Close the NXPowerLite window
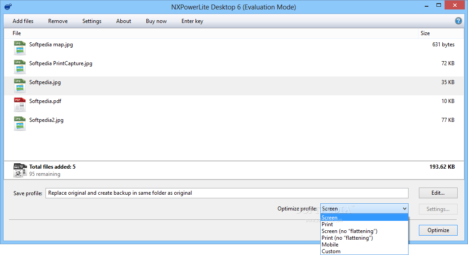 455,5
